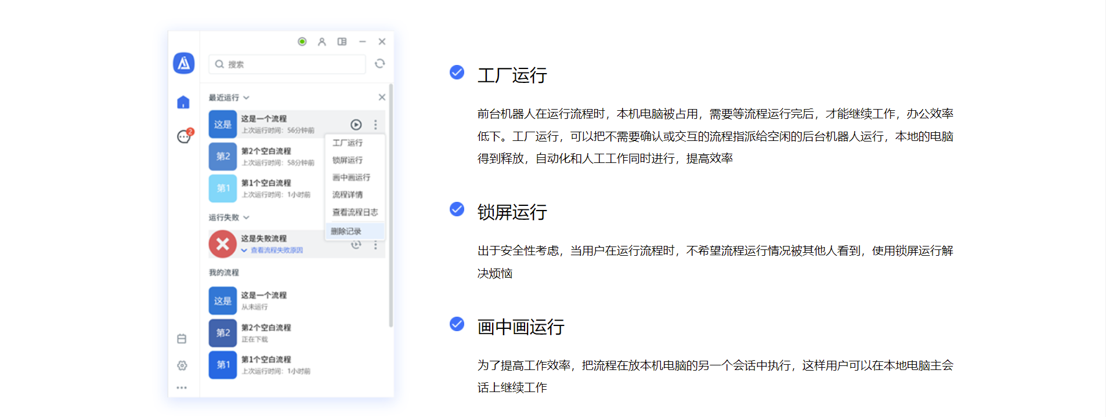This screenshot has height=417, width=1106.
Task: Run the first recent flow with play icon
Action: click(356, 125)
